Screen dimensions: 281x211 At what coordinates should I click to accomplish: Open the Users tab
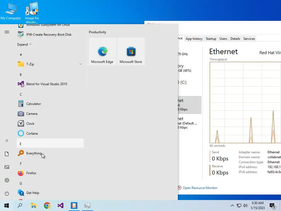point(223,38)
